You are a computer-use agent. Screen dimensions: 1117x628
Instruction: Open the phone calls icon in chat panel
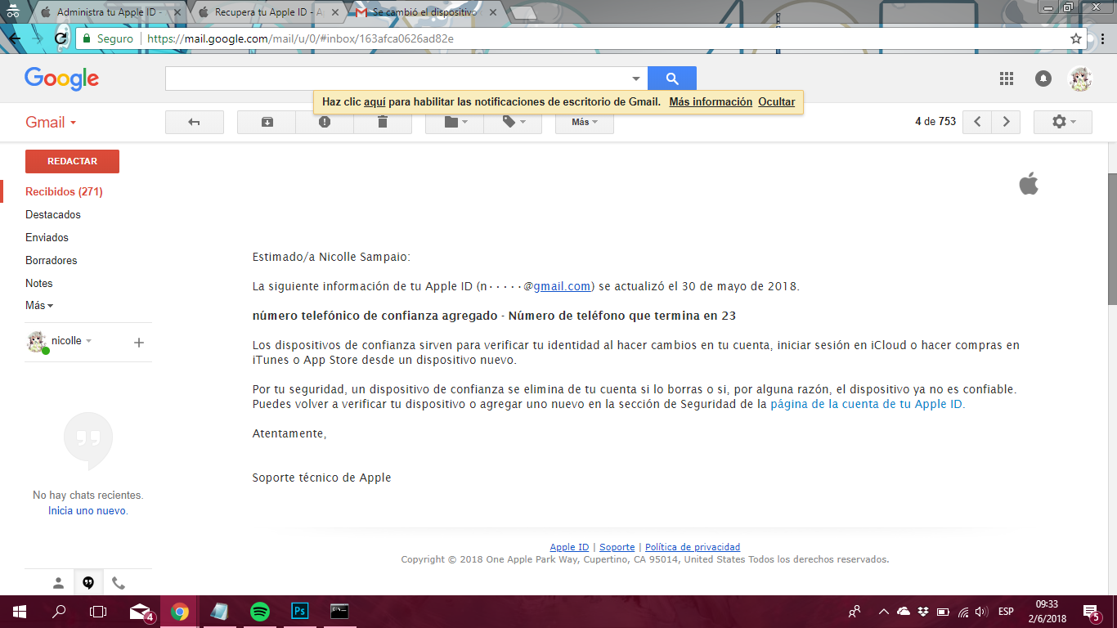click(119, 583)
